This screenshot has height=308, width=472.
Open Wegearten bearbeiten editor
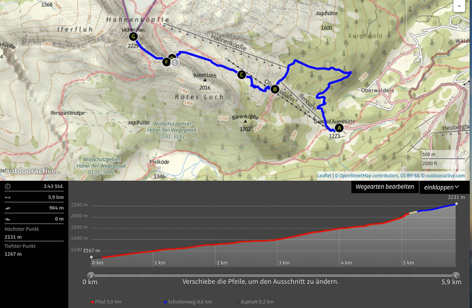click(x=385, y=187)
